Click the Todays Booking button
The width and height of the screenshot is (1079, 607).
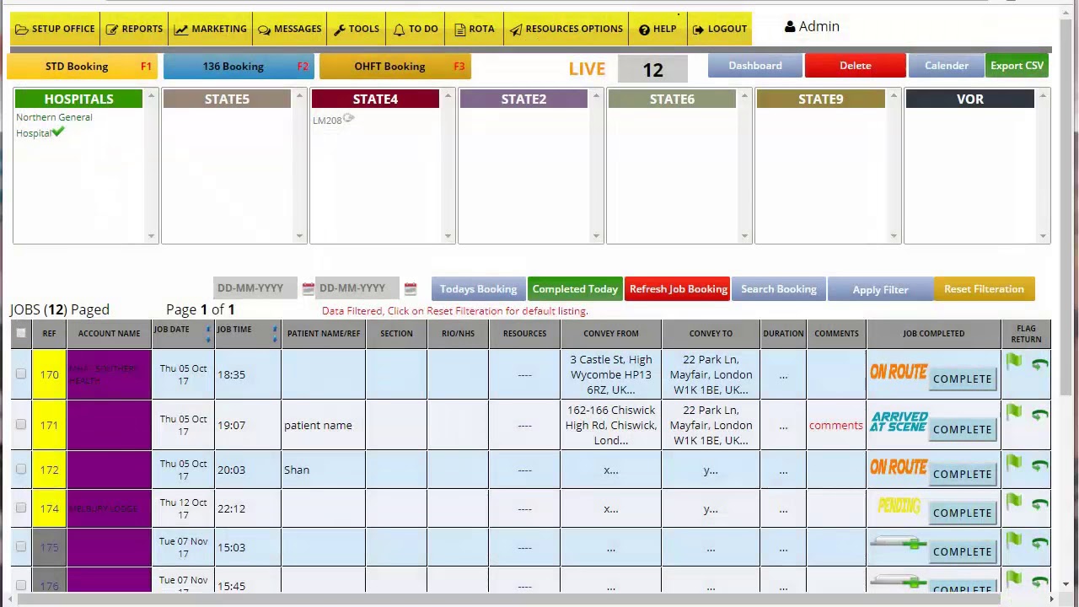(478, 289)
